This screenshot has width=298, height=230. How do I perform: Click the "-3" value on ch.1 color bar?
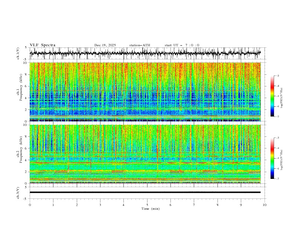pos(277,76)
